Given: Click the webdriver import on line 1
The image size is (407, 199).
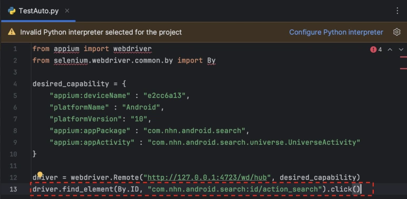Looking at the screenshot, I should [132, 49].
